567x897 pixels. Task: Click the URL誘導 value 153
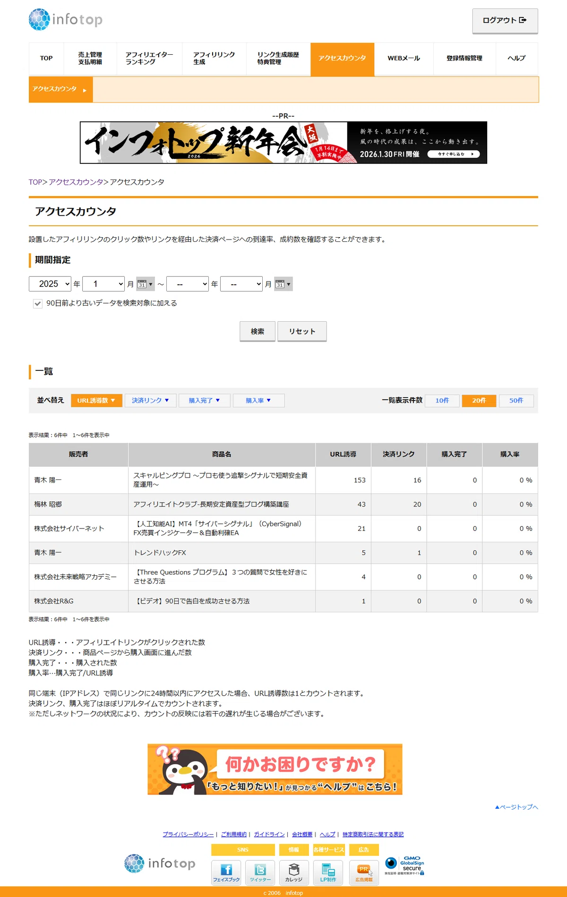tap(360, 480)
